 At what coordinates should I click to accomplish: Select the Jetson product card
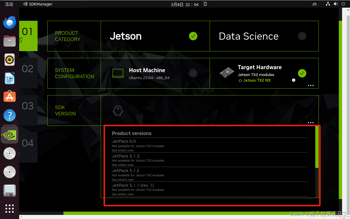coord(155,36)
